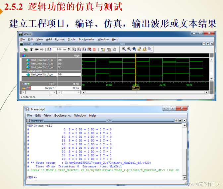Click the cursor properties wrench icon

[27, 88]
